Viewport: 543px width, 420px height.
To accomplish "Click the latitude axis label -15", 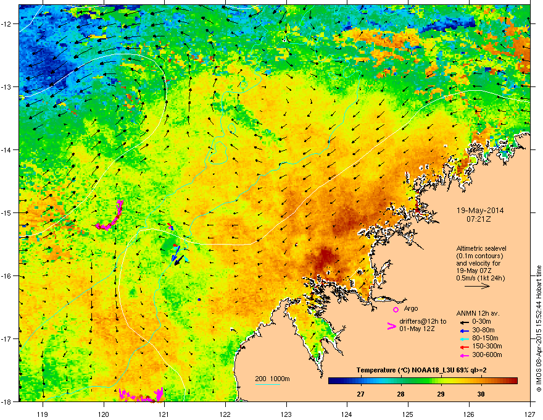I will pos(7,212).
